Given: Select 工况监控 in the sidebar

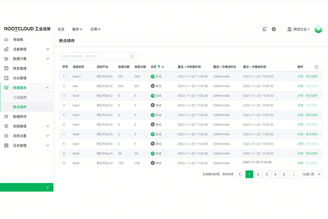Looking at the screenshot, I should tap(20, 97).
